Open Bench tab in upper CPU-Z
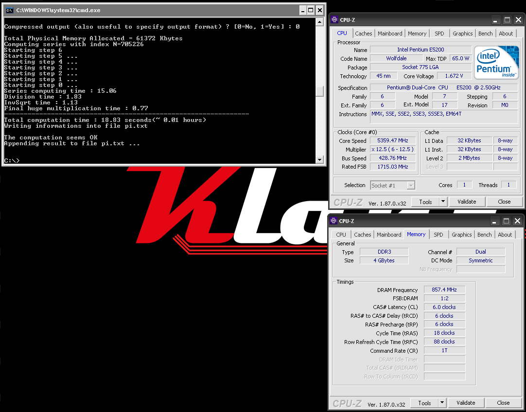Viewport: 526px width, 412px height. (x=486, y=34)
